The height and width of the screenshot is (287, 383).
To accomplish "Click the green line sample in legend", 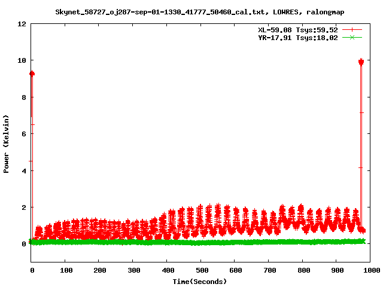I will 352,38.
